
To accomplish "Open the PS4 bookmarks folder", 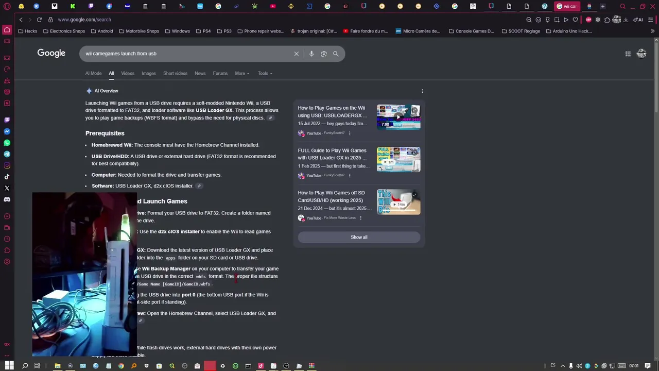I will coord(203,31).
